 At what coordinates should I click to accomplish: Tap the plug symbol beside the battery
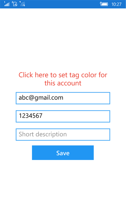[101, 4]
